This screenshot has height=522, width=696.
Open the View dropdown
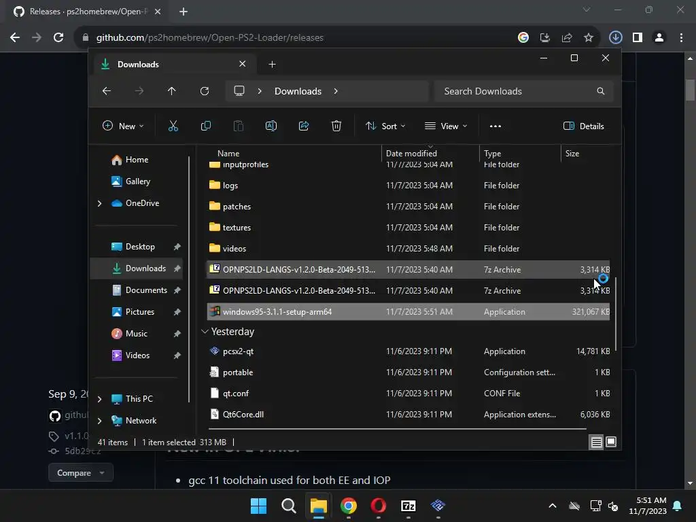[446, 126]
